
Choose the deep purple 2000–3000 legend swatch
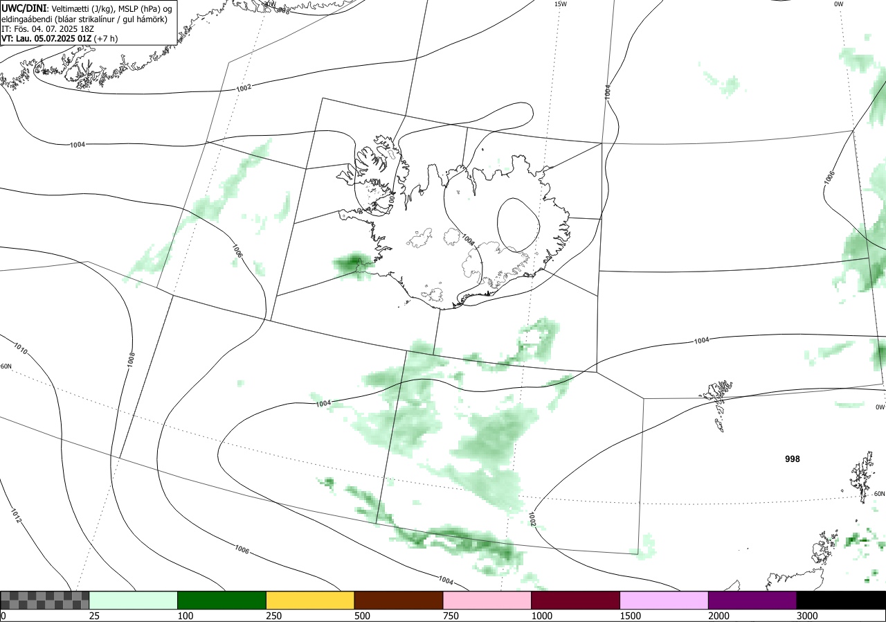click(752, 600)
